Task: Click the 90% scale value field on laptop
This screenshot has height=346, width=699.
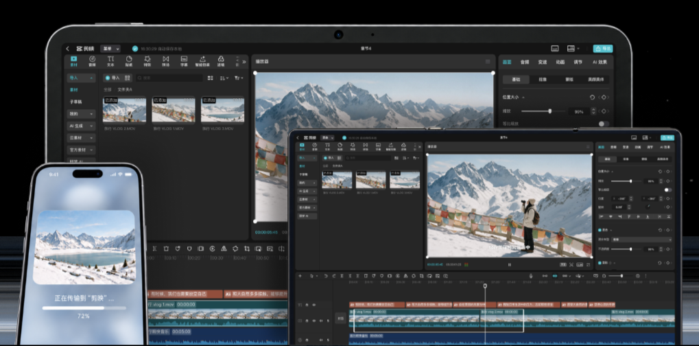Action: (x=579, y=111)
